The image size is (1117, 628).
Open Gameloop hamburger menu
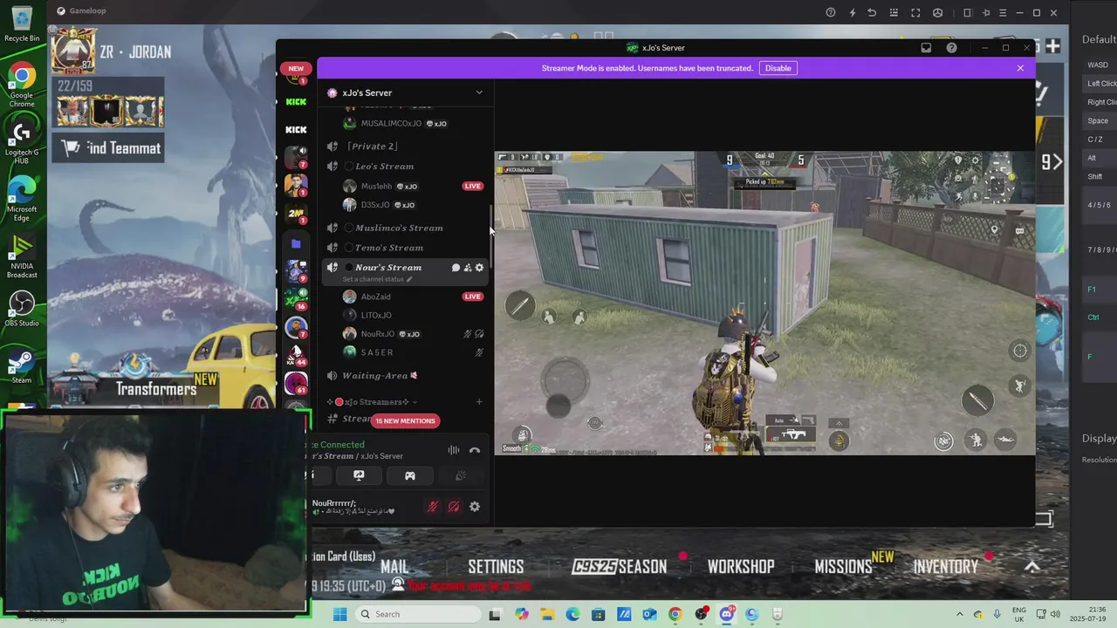[1003, 12]
